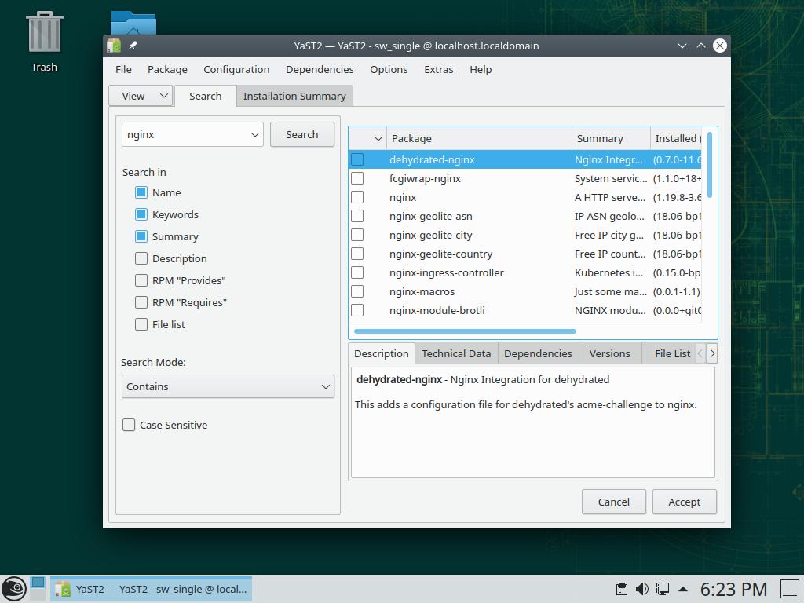Click the horizontal scrollbar under the package list
Viewport: 804px width, 603px height.
tap(465, 331)
